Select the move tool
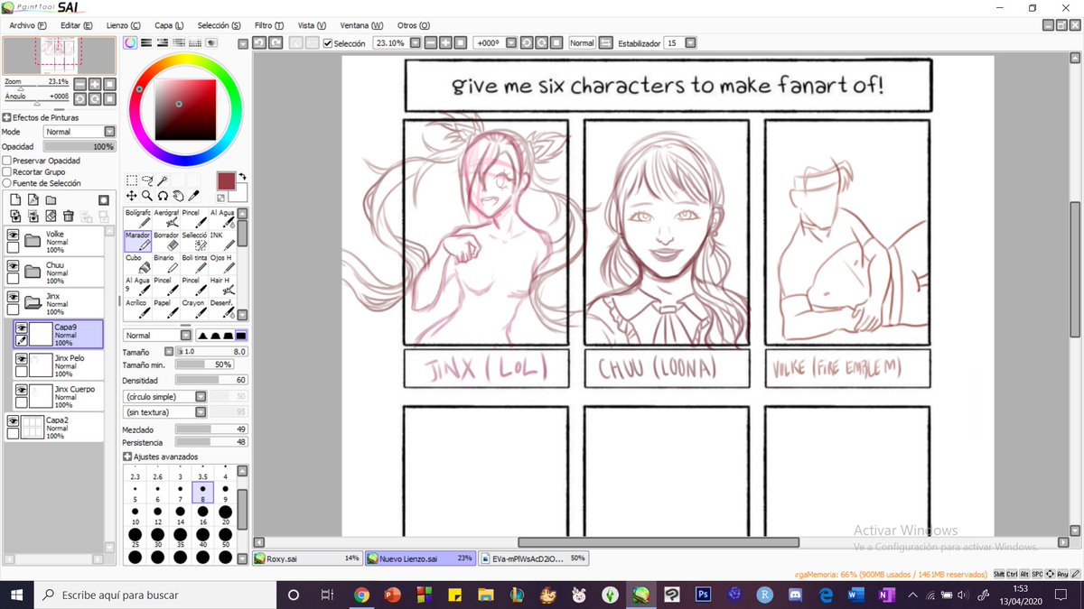The image size is (1084, 609). [x=131, y=195]
